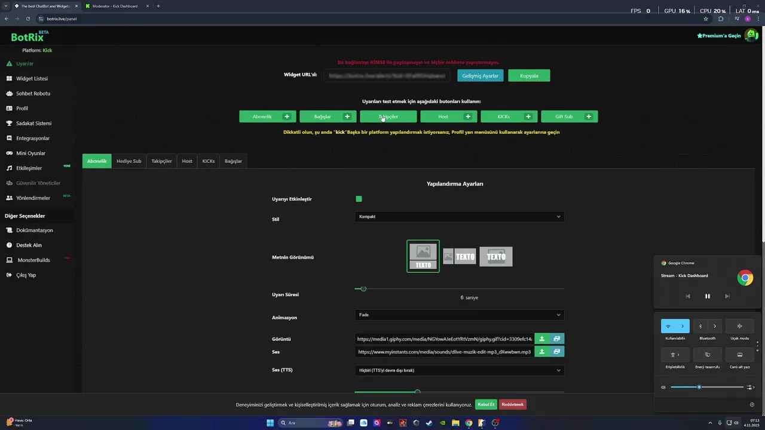Image resolution: width=765 pixels, height=430 pixels.
Task: Open Dokümantasyon in the sidebar
Action: (34, 230)
